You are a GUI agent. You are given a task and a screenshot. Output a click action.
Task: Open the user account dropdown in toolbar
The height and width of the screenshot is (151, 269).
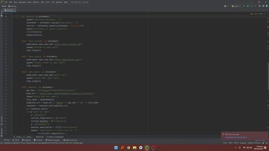226,6
